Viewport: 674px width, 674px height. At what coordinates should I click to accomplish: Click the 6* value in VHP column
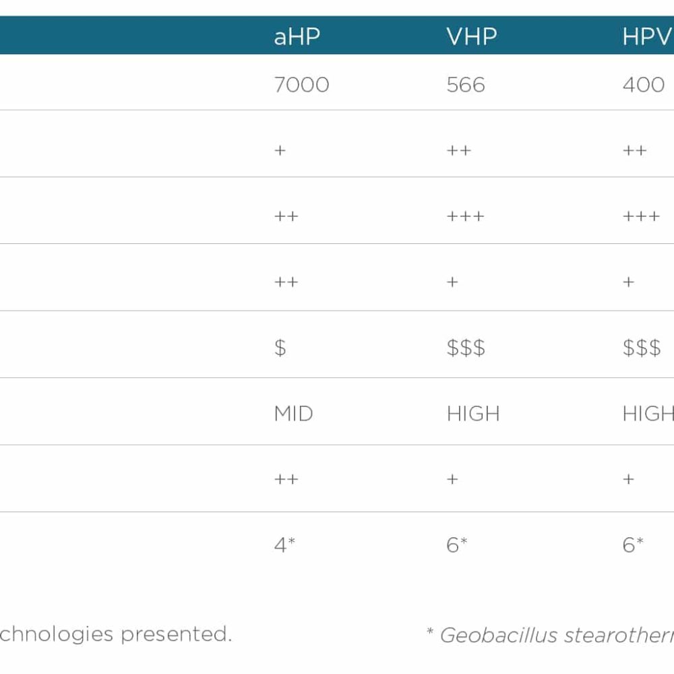click(x=457, y=545)
